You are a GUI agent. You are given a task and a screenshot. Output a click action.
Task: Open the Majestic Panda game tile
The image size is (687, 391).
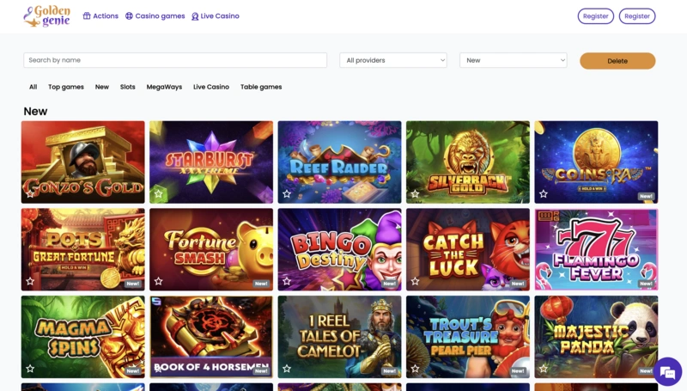coord(596,337)
